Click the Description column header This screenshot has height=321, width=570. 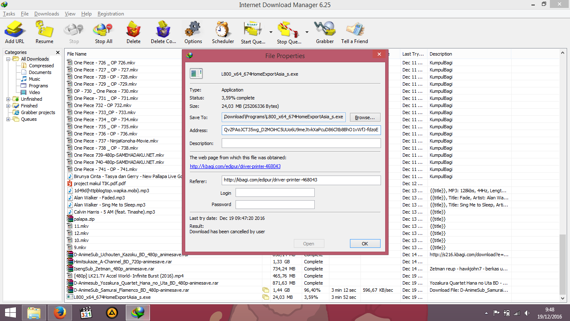(441, 54)
